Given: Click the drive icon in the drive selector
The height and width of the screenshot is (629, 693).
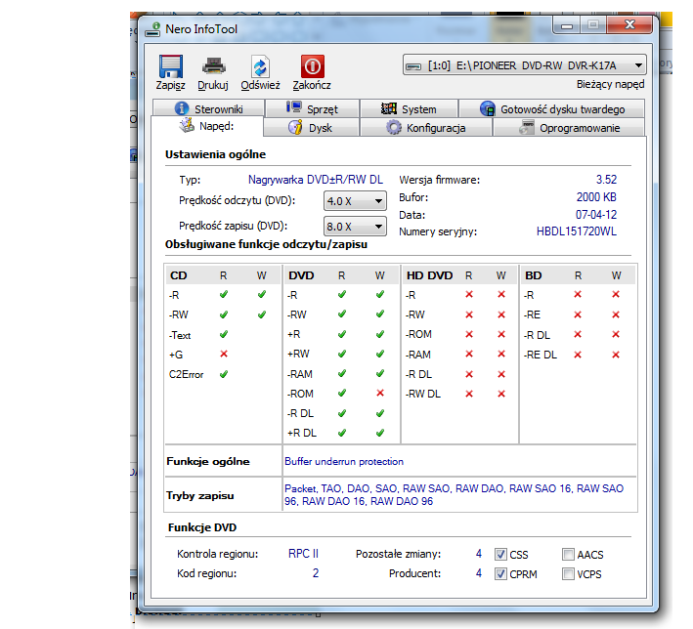Looking at the screenshot, I should coord(413,66).
